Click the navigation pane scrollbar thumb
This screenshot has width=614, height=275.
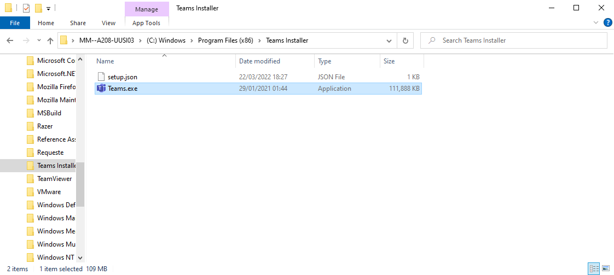tap(80, 184)
